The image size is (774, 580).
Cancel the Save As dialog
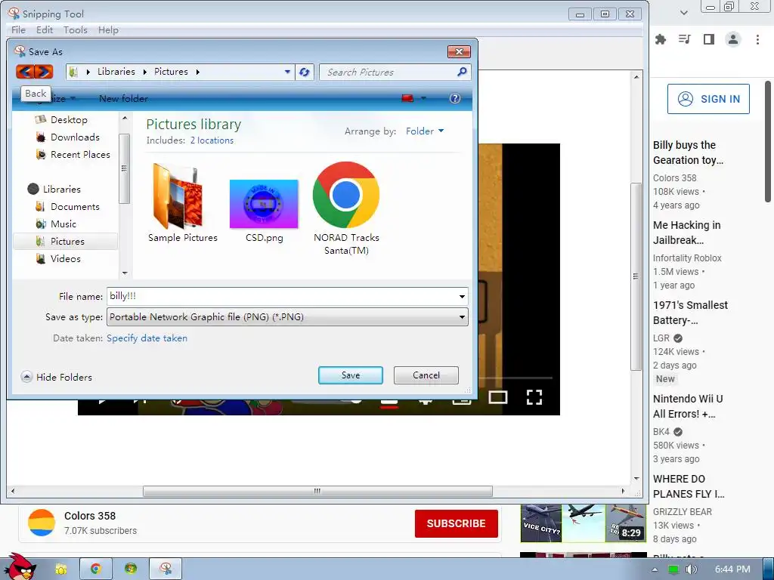(x=426, y=375)
